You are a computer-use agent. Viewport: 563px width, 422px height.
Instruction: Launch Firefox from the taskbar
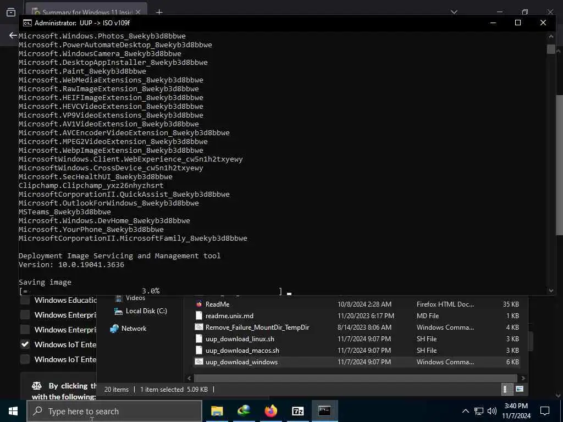pos(271,411)
